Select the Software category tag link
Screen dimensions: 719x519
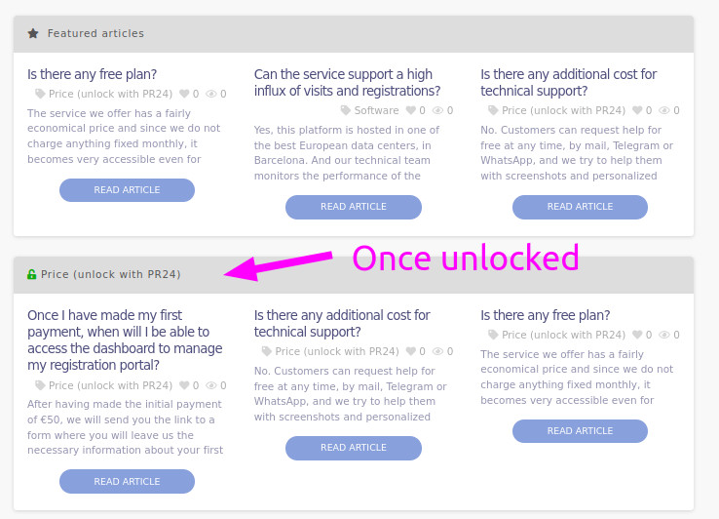[x=376, y=110]
